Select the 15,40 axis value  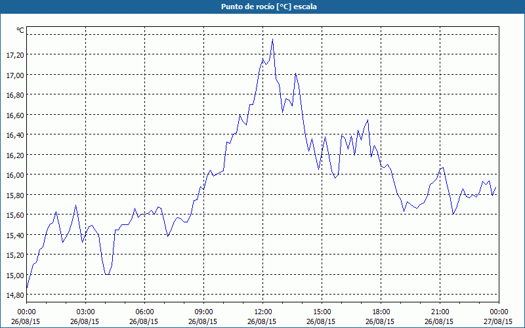[15, 236]
